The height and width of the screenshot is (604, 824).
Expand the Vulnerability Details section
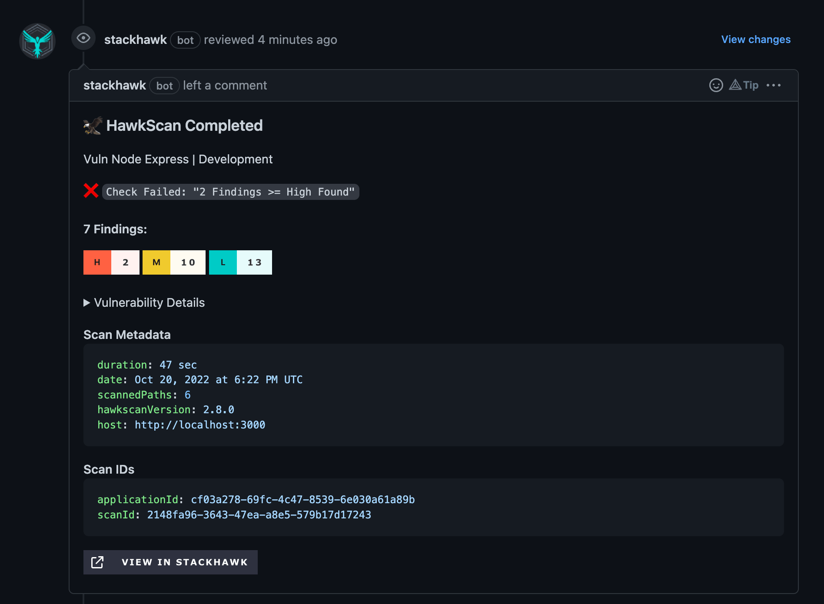click(x=150, y=302)
